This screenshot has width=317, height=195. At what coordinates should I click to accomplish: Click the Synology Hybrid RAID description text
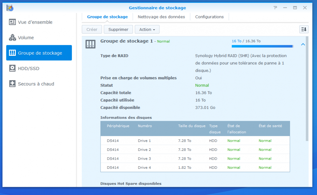coord(241,63)
